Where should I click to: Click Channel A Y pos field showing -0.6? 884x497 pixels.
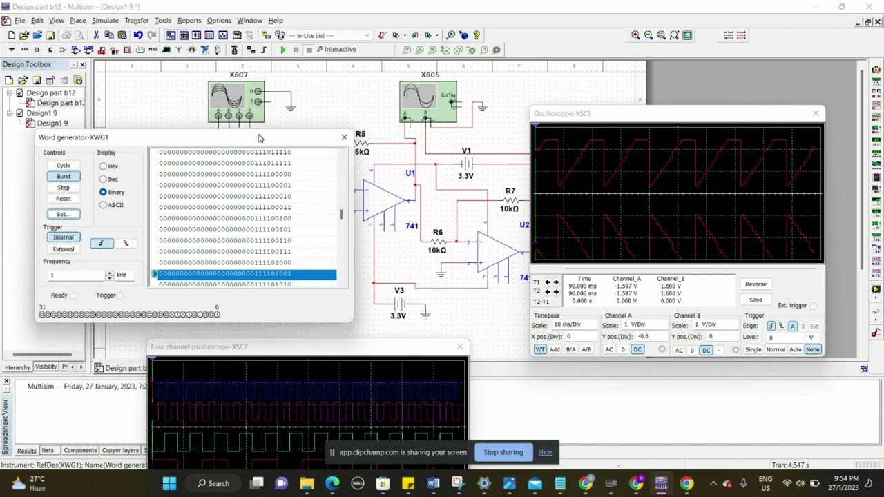click(x=651, y=337)
